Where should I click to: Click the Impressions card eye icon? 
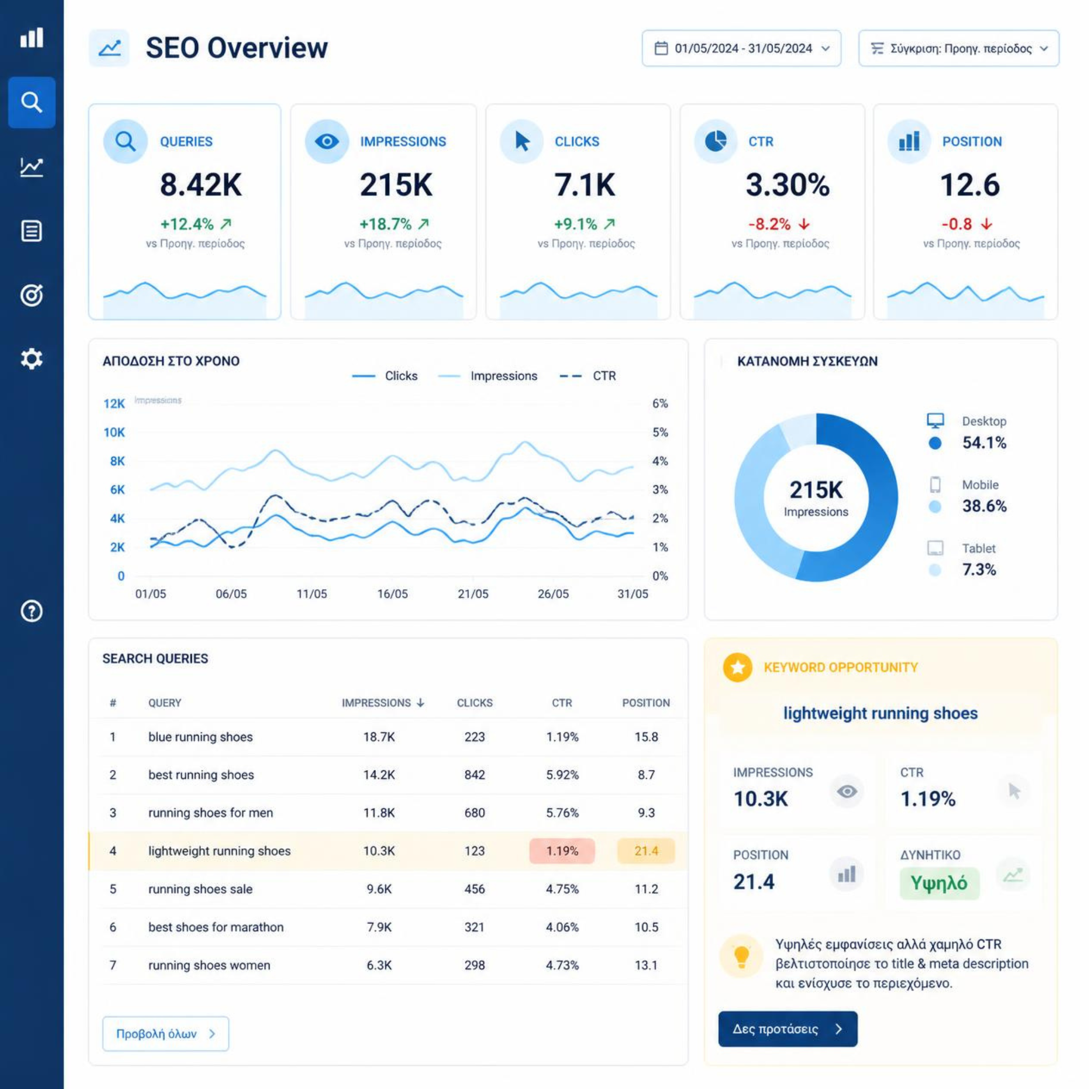pos(327,142)
